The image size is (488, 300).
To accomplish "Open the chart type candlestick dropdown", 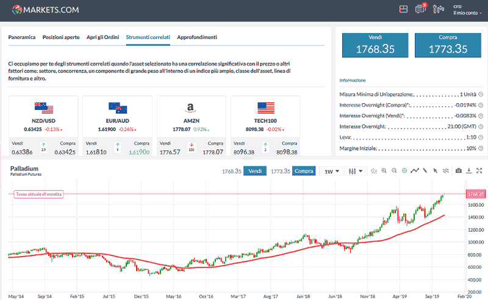I will pos(354,171).
